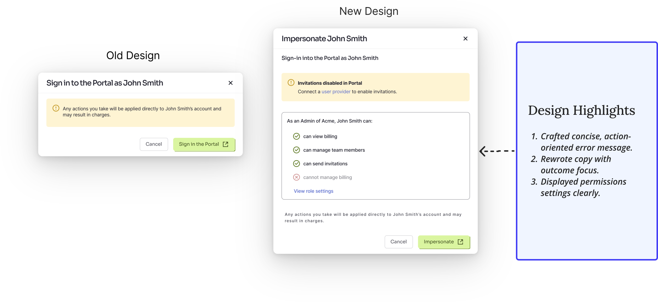Image resolution: width=658 pixels, height=302 pixels.
Task: Click the warning icon beside Invitations disabled
Action: [291, 83]
